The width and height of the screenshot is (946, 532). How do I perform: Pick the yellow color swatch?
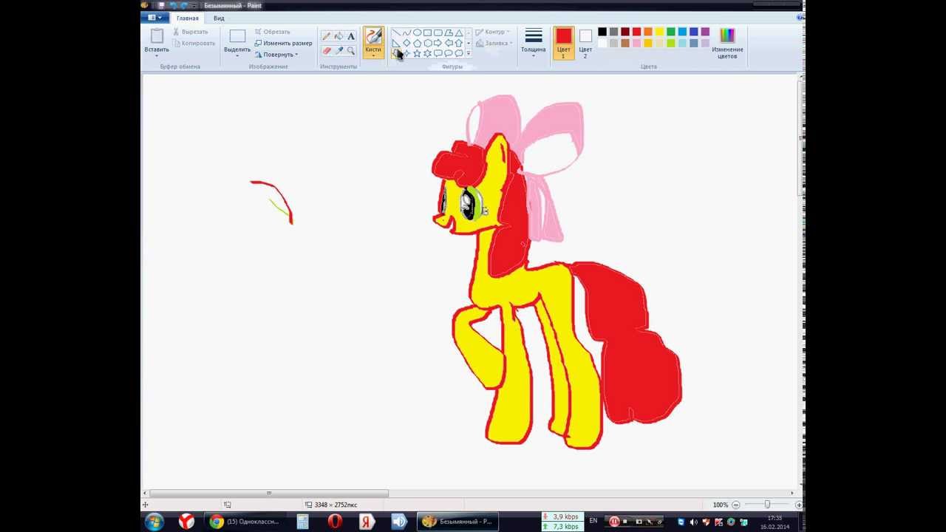(x=659, y=32)
